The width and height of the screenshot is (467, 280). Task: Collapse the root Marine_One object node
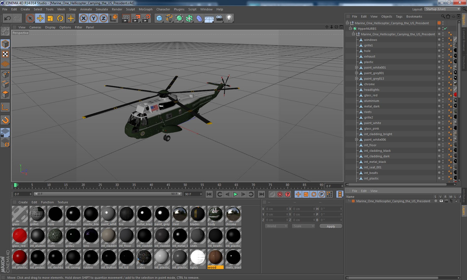[347, 23]
